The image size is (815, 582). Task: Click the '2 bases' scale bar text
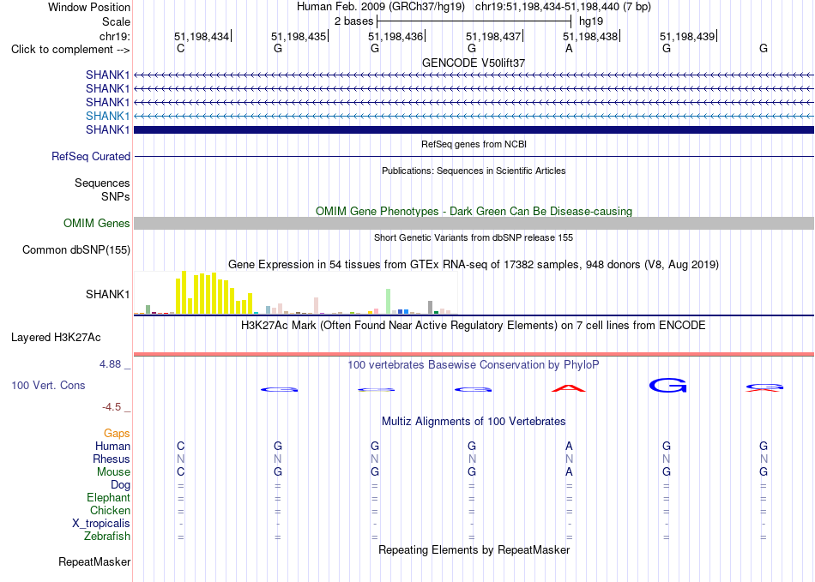pyautogui.click(x=353, y=21)
